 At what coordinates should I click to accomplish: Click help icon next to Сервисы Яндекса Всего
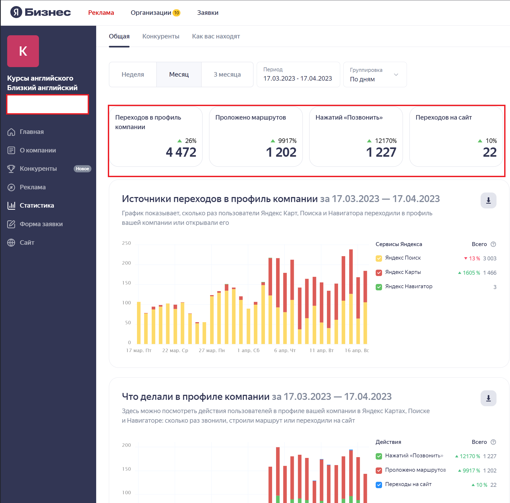coord(493,244)
